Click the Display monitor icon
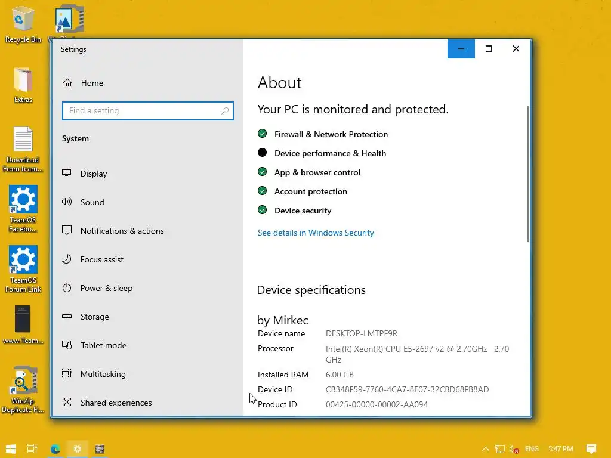 pos(67,173)
